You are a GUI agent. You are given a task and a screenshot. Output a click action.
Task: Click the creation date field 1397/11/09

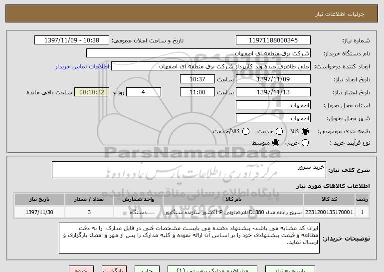tap(273, 79)
